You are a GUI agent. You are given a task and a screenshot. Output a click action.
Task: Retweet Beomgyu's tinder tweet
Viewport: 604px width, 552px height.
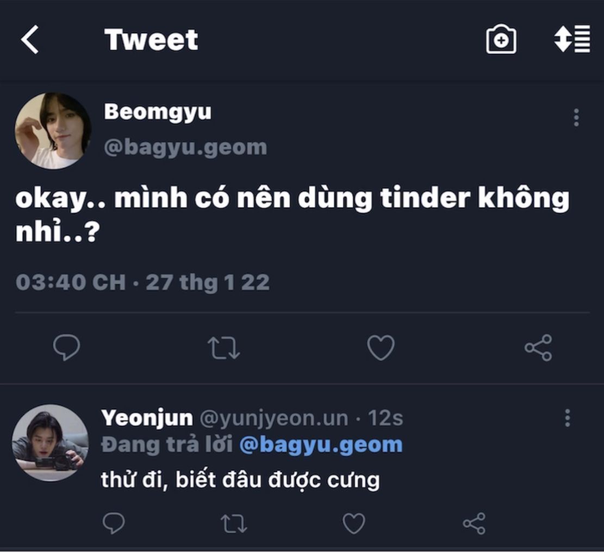[x=224, y=348]
